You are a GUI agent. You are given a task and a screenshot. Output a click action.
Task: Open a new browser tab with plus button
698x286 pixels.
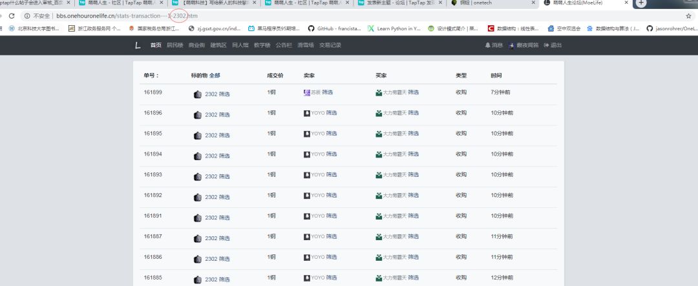(641, 3)
